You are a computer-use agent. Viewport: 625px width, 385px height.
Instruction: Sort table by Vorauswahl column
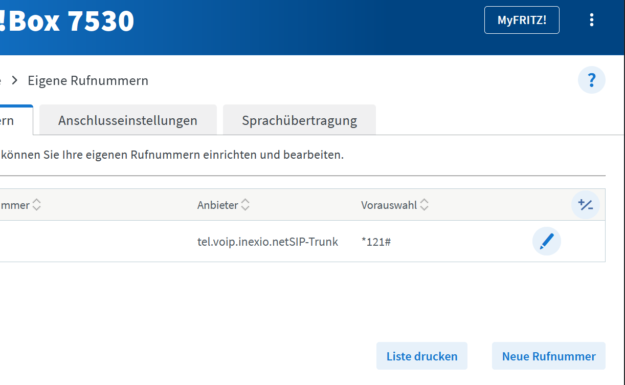395,205
